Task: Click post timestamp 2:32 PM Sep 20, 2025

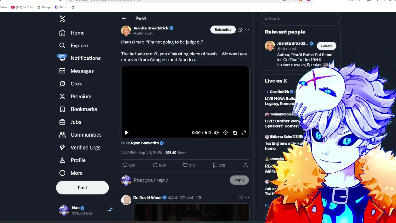Action: 142,153
